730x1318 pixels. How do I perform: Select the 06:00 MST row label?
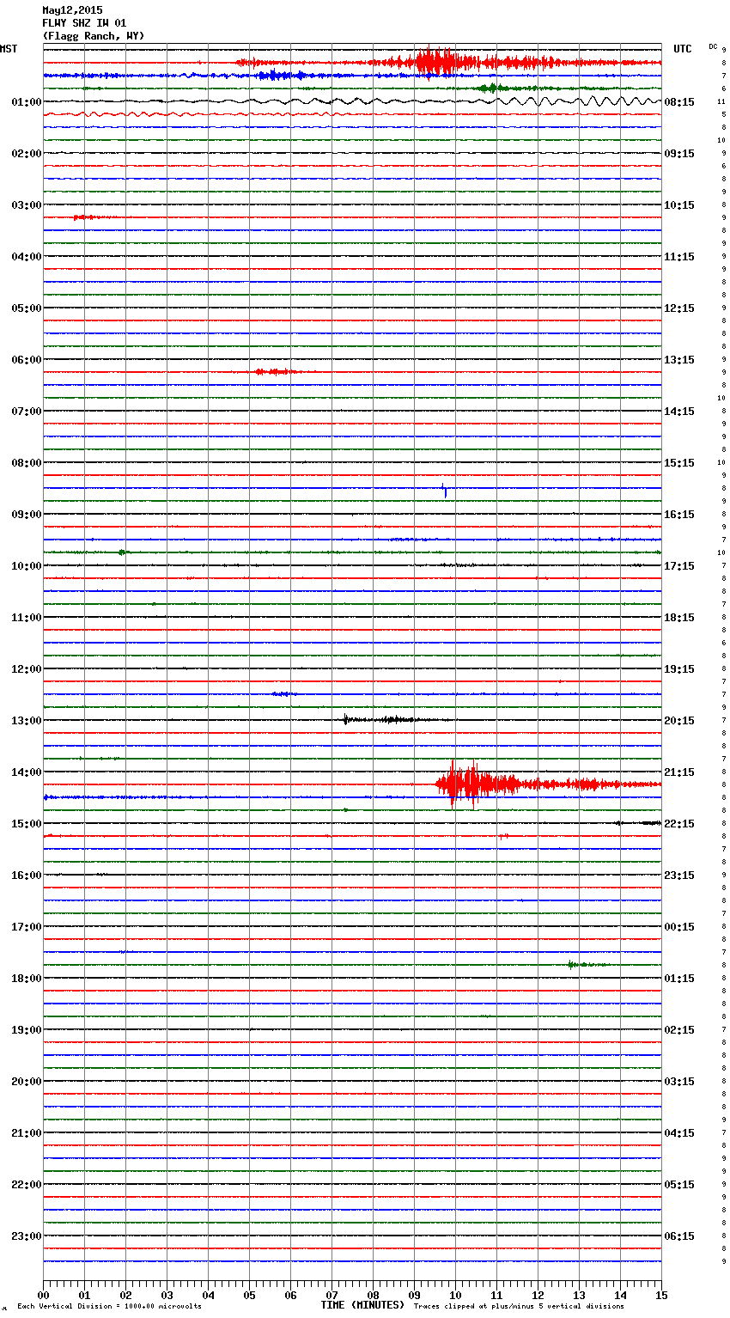(27, 360)
